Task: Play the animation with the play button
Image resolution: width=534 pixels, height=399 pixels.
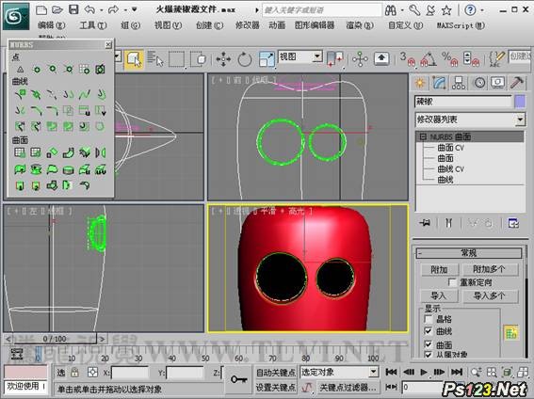Action: tap(424, 372)
